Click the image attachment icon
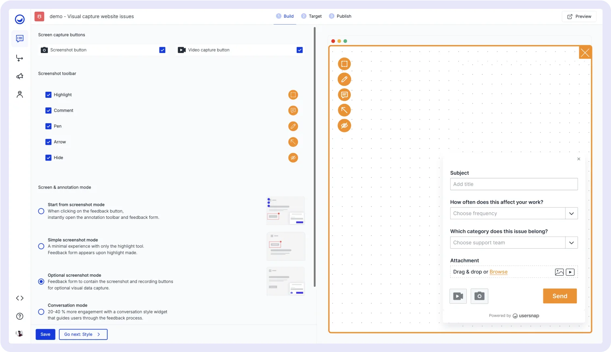The image size is (611, 352). point(559,272)
